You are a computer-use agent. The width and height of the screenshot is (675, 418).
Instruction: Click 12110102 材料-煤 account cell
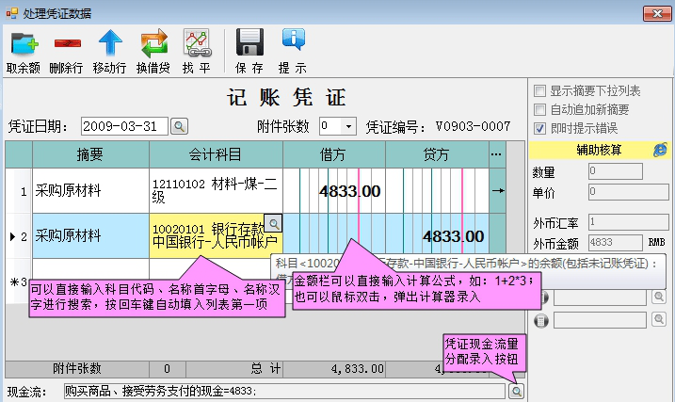[x=216, y=190]
